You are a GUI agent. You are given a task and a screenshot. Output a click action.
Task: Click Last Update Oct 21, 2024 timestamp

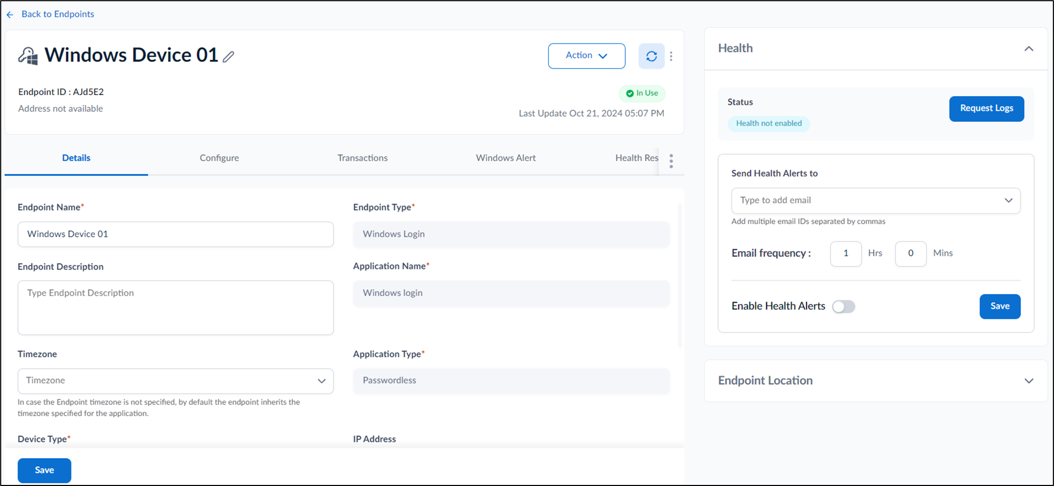[591, 113]
